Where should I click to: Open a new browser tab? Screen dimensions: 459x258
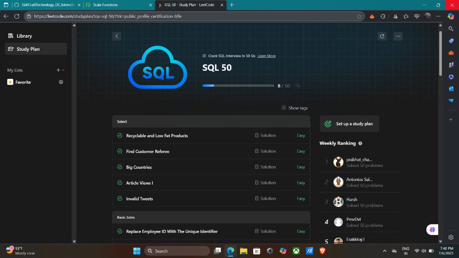click(x=232, y=5)
